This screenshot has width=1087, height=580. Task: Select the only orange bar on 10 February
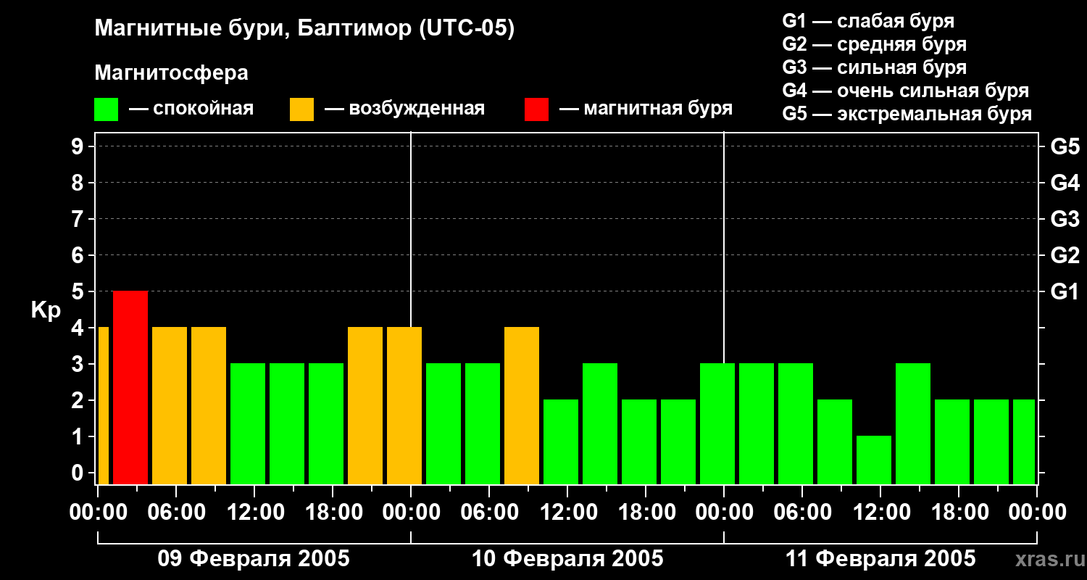(x=522, y=405)
